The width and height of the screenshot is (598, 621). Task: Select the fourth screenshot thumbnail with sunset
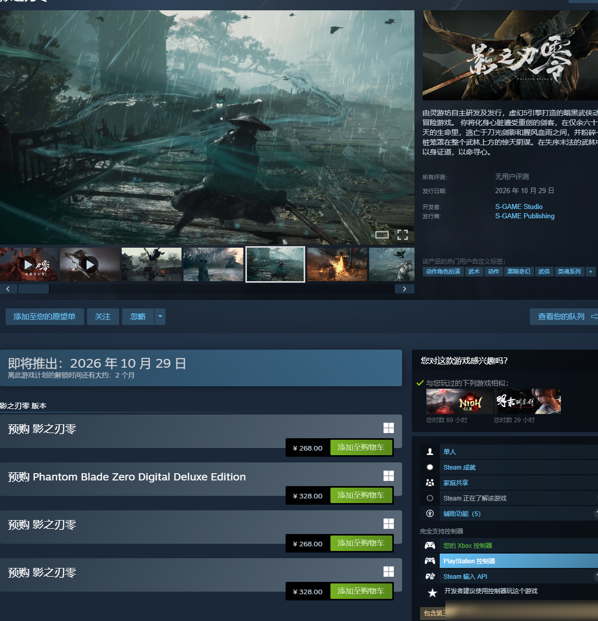pos(213,265)
